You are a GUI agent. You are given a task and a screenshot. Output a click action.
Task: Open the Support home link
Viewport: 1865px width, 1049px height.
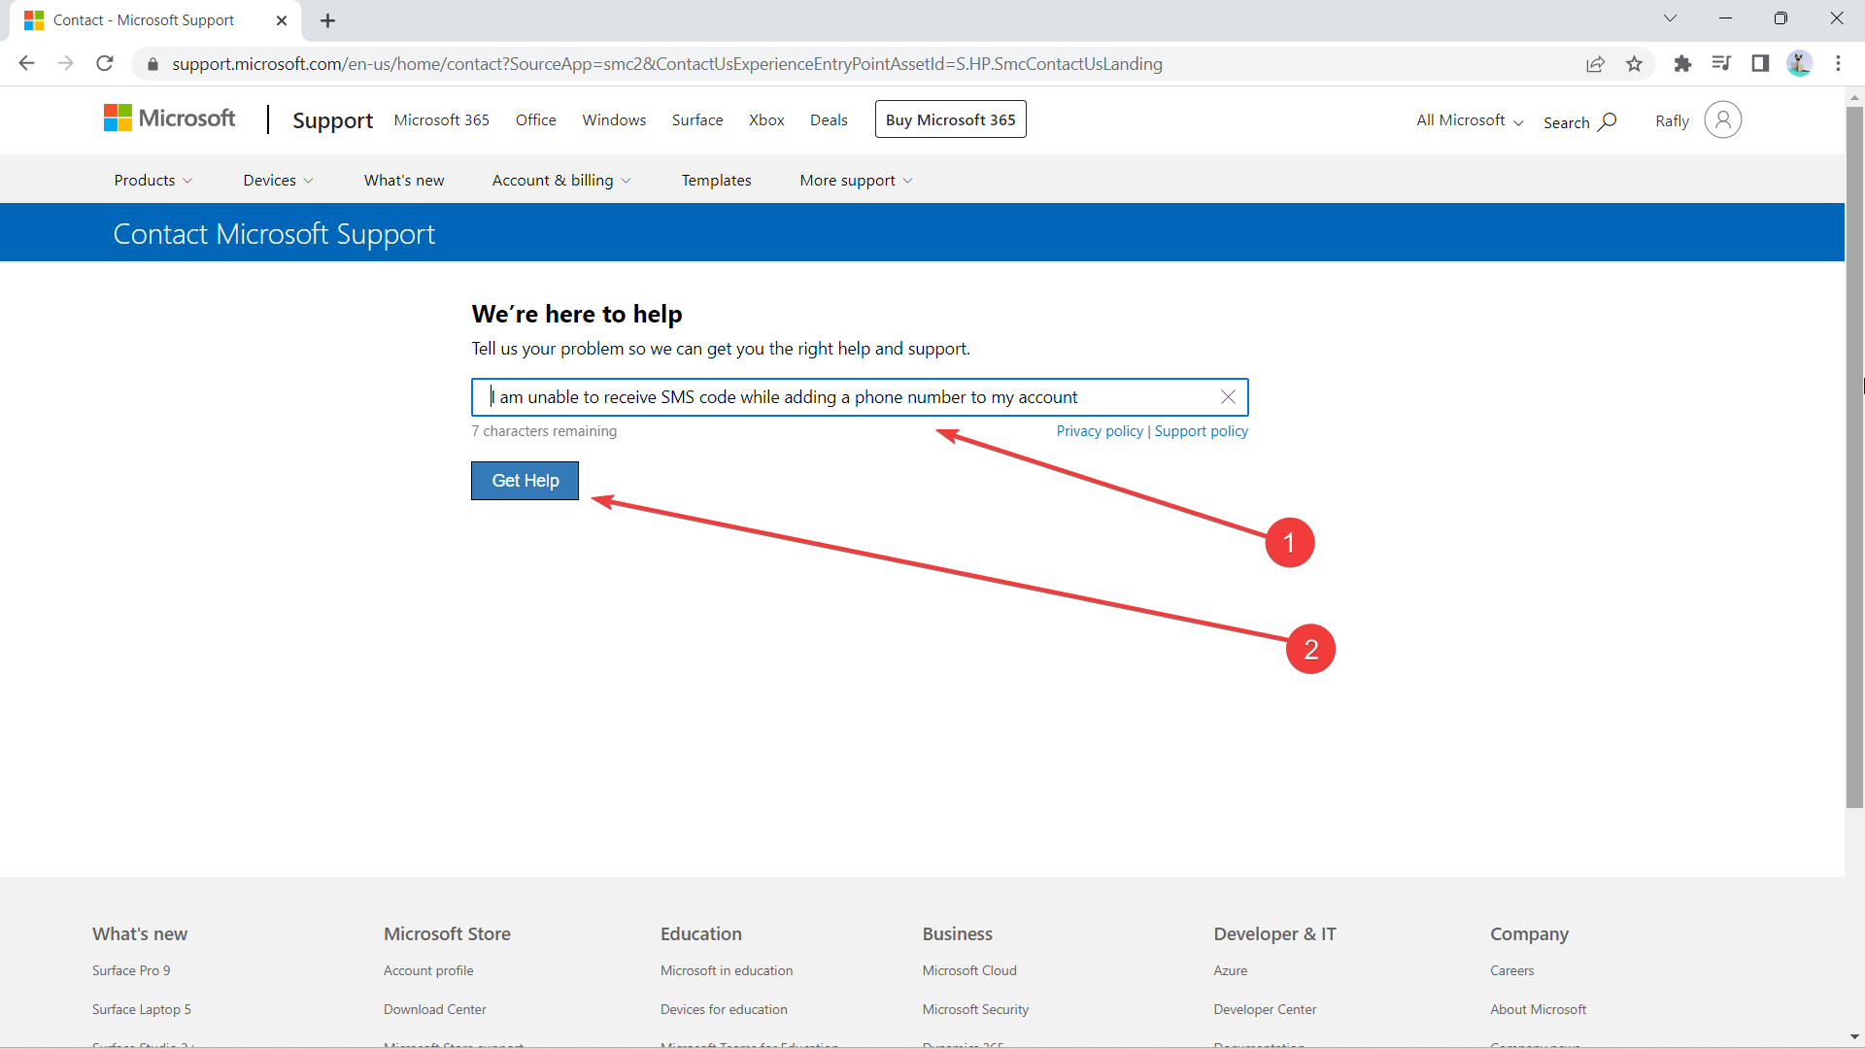click(333, 120)
